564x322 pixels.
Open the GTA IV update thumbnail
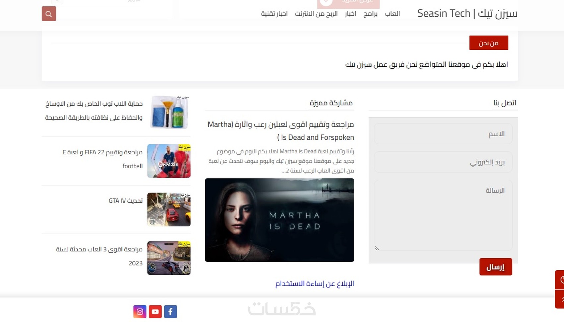pos(169,209)
